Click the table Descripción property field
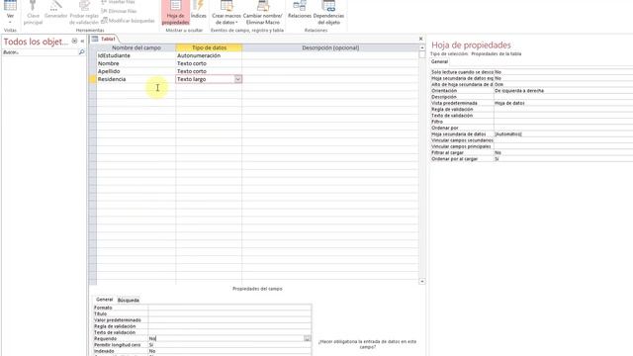Image resolution: width=633 pixels, height=356 pixels. pyautogui.click(x=563, y=97)
